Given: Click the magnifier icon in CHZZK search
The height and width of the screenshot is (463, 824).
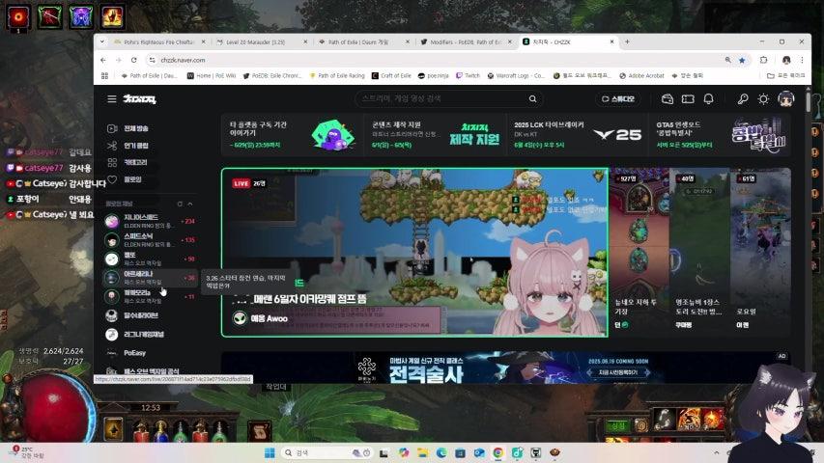Looking at the screenshot, I should tap(532, 98).
